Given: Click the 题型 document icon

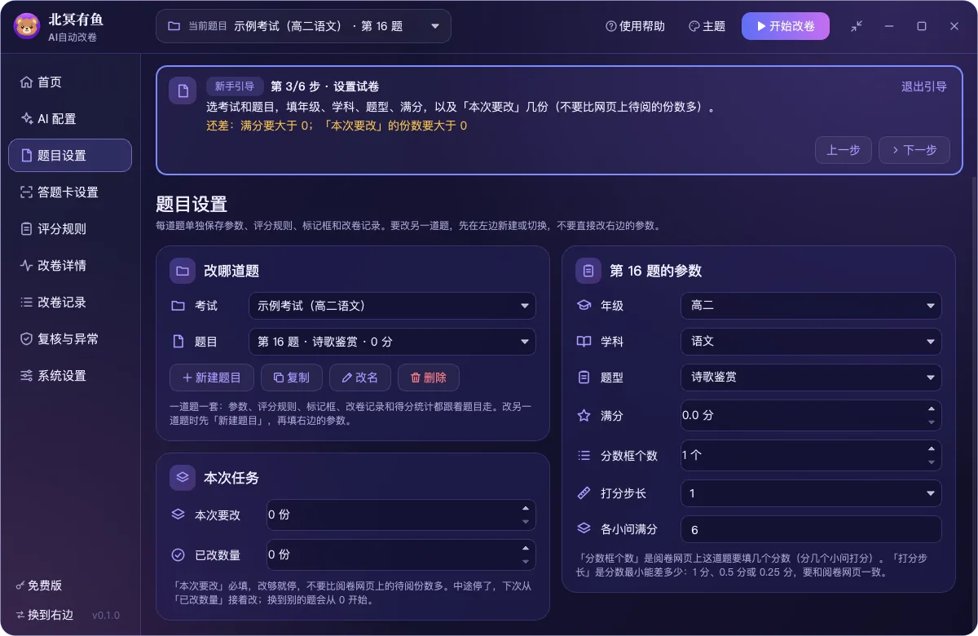Looking at the screenshot, I should 584,378.
